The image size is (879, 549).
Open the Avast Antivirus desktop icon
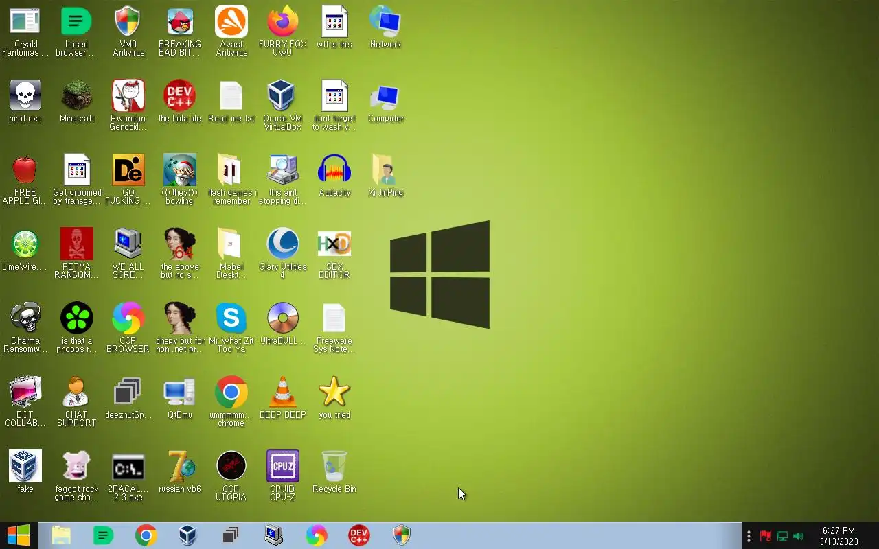(x=231, y=22)
